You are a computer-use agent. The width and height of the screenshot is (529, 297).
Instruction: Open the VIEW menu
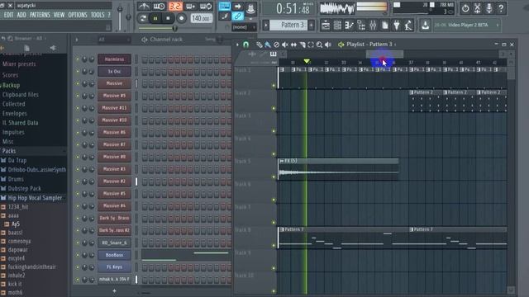[59, 15]
